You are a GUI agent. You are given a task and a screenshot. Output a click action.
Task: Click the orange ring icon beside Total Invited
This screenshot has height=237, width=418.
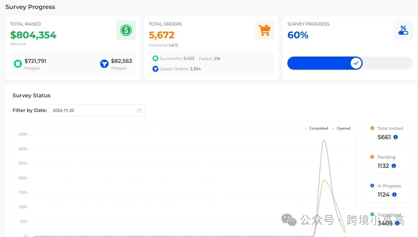pyautogui.click(x=372, y=128)
